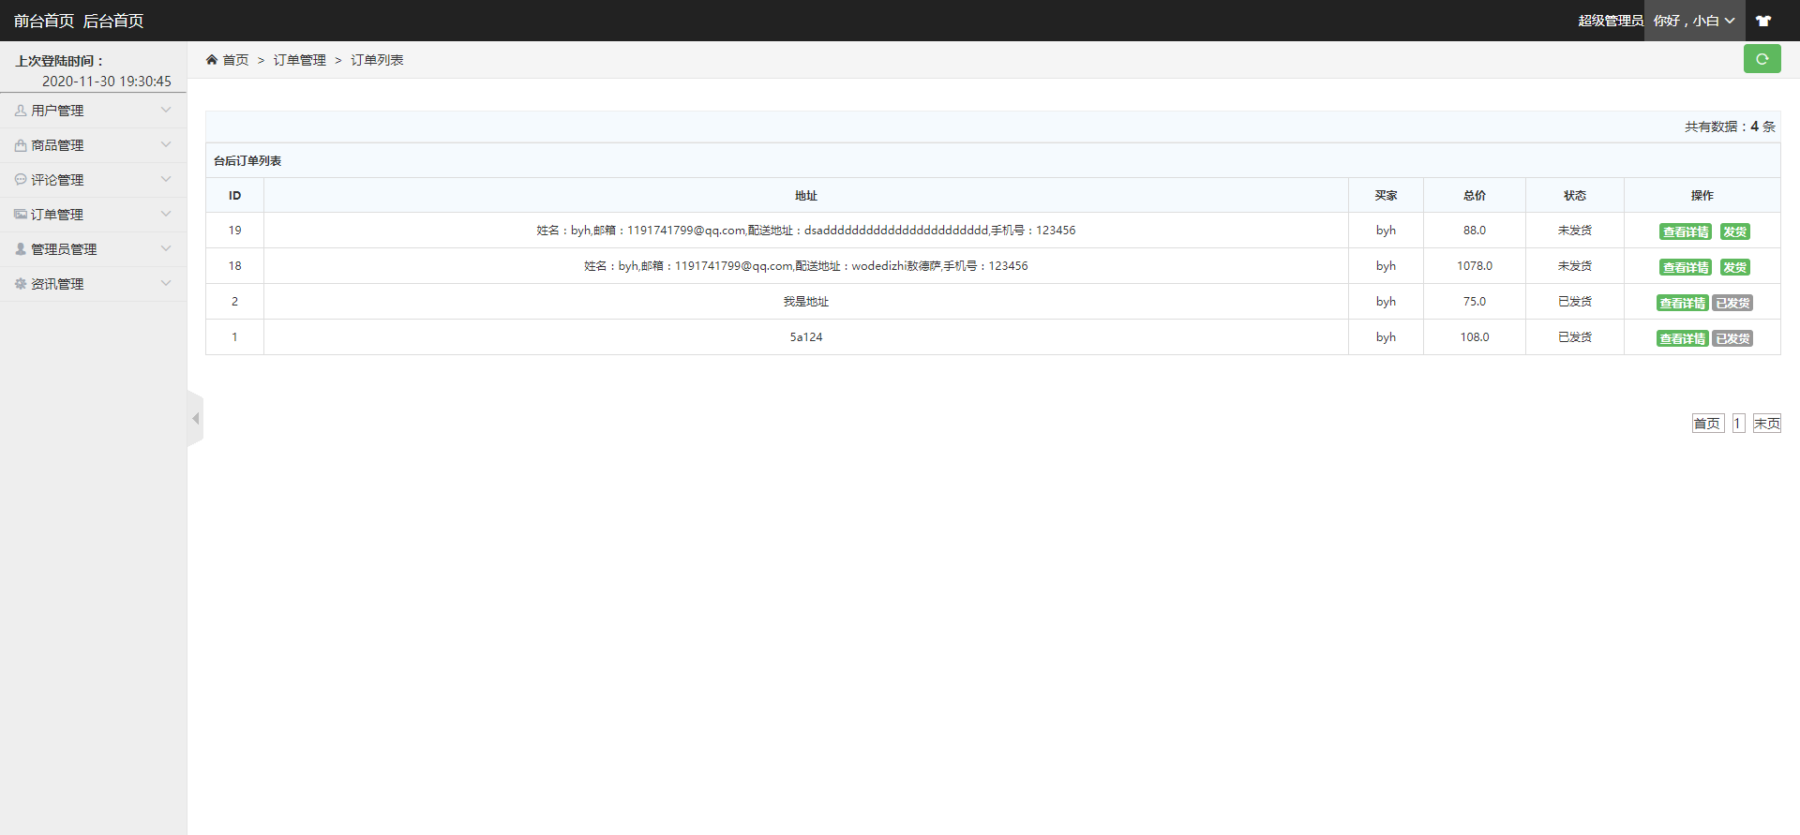The width and height of the screenshot is (1800, 835).
Task: Click price cell 75.0
Action: tap(1474, 302)
